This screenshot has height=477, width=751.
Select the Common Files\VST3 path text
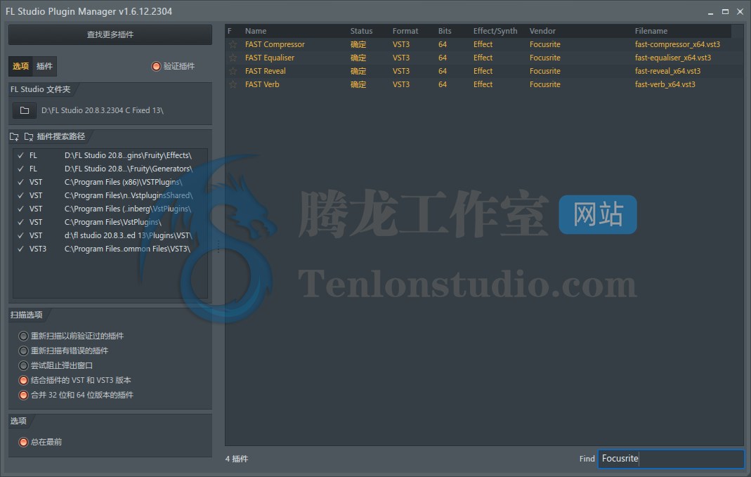click(x=127, y=249)
